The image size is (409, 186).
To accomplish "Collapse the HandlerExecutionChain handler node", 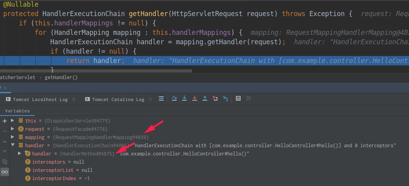I will pos(13,146).
